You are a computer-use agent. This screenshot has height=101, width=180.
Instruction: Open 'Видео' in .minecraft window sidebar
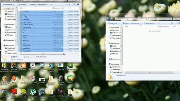pos(113,46)
